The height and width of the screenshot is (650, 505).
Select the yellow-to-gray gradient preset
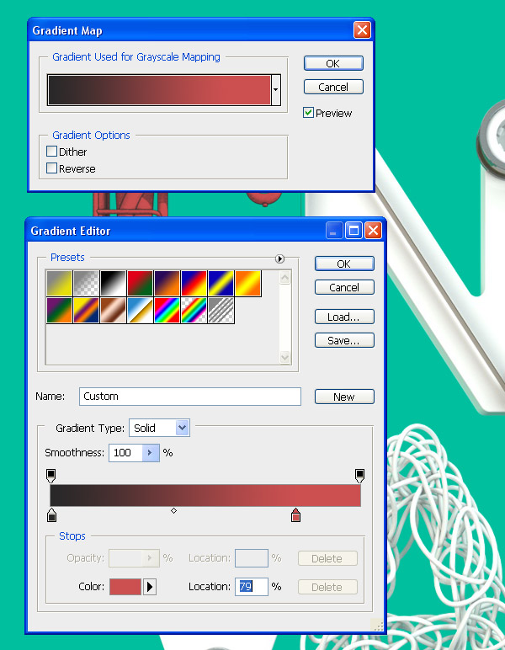pos(59,284)
